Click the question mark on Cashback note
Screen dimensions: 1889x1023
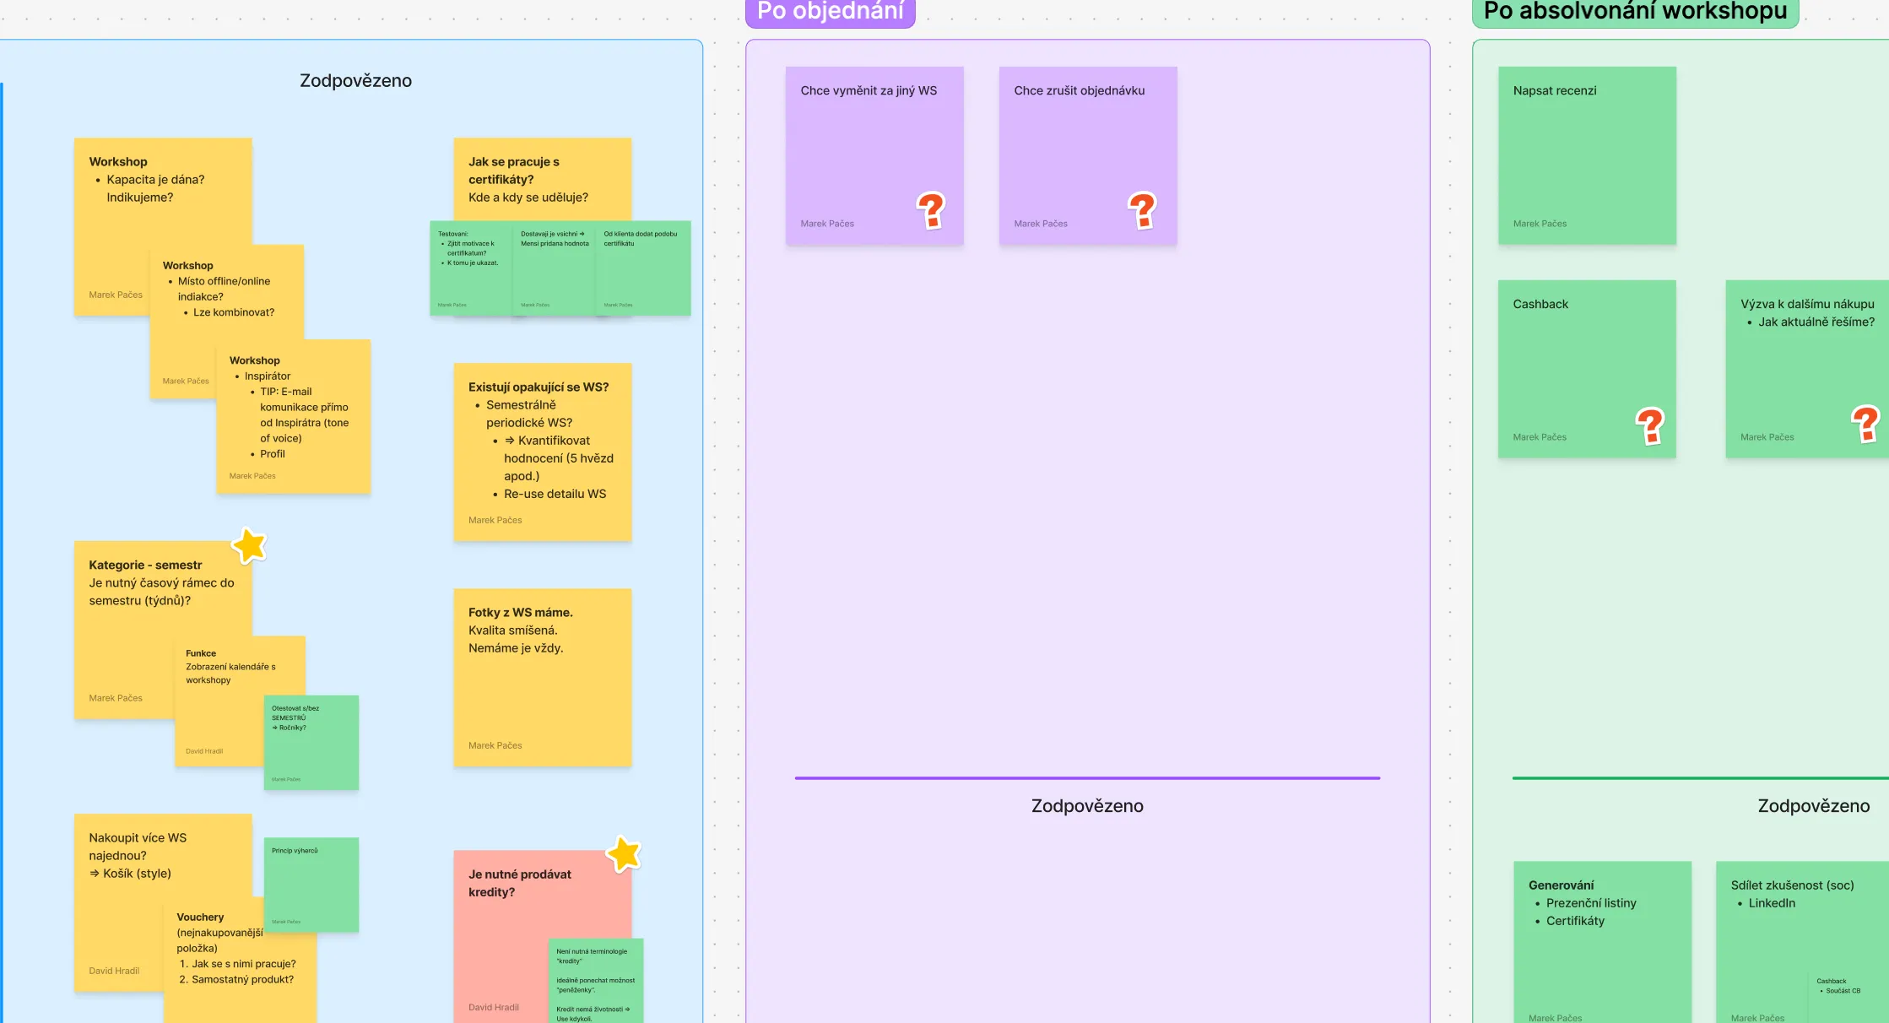[1650, 425]
